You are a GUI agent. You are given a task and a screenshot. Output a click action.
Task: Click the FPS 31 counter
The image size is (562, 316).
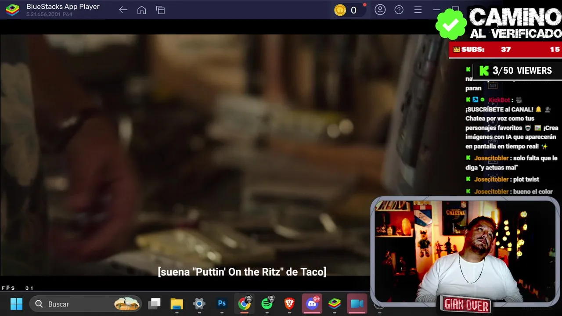[18, 288]
